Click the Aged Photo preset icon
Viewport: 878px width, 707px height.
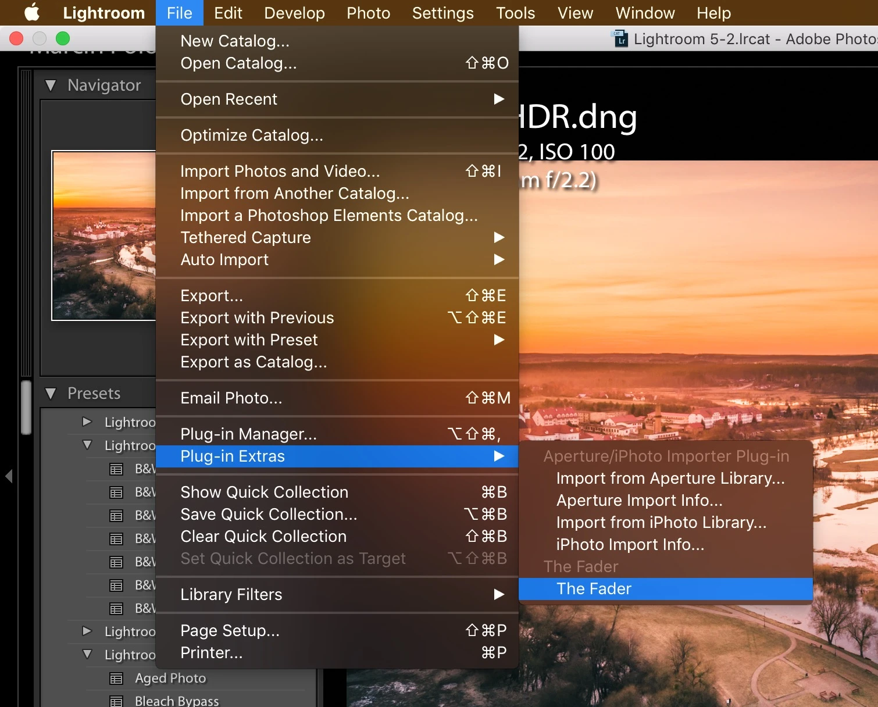point(116,679)
